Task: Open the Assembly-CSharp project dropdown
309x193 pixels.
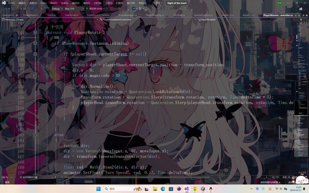Action: (x=50, y=19)
